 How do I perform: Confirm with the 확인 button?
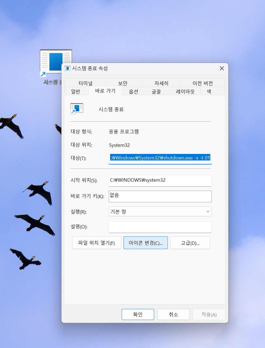138,314
